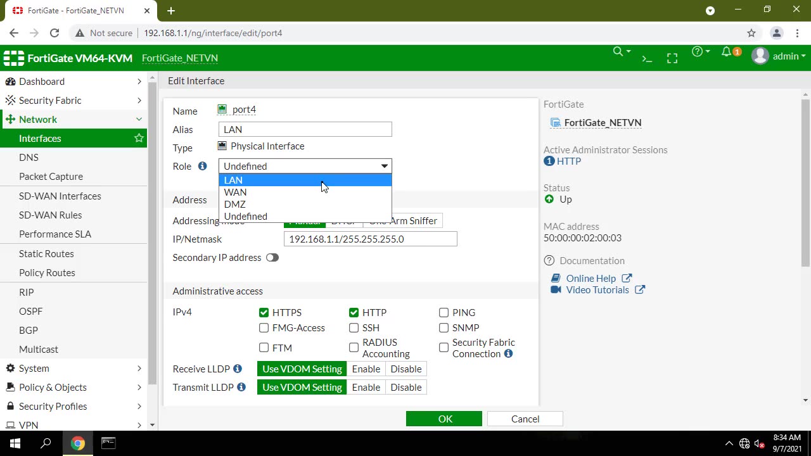The height and width of the screenshot is (456, 811).
Task: Expand the Security Fabric menu
Action: coord(73,100)
